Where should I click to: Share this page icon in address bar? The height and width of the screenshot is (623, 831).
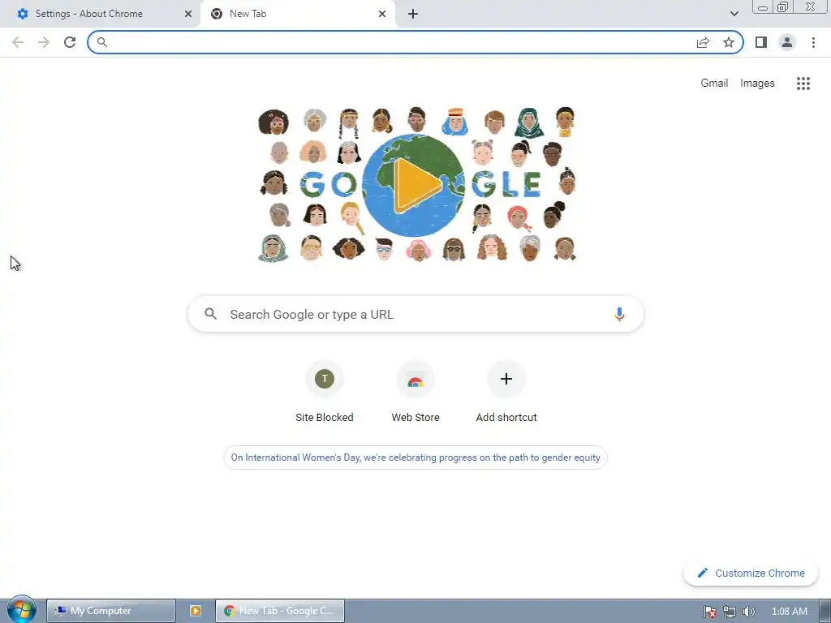(703, 42)
